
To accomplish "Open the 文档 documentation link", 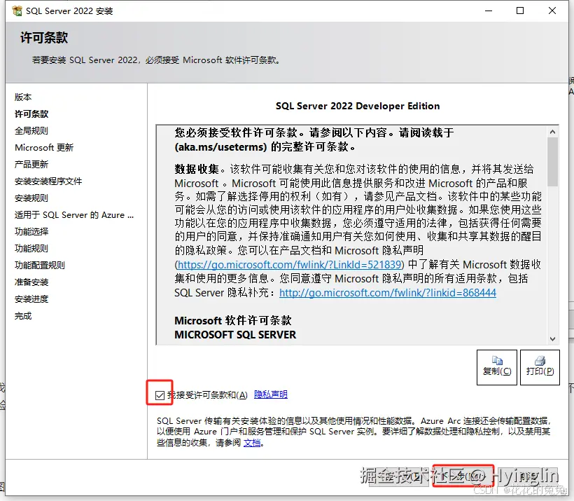I will tap(252, 443).
